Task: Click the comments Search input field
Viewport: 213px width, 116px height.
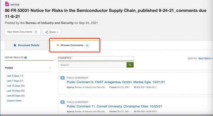Action: 93,65
